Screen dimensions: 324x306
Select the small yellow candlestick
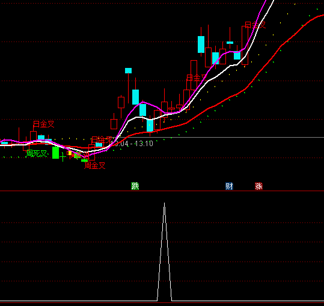70,153
